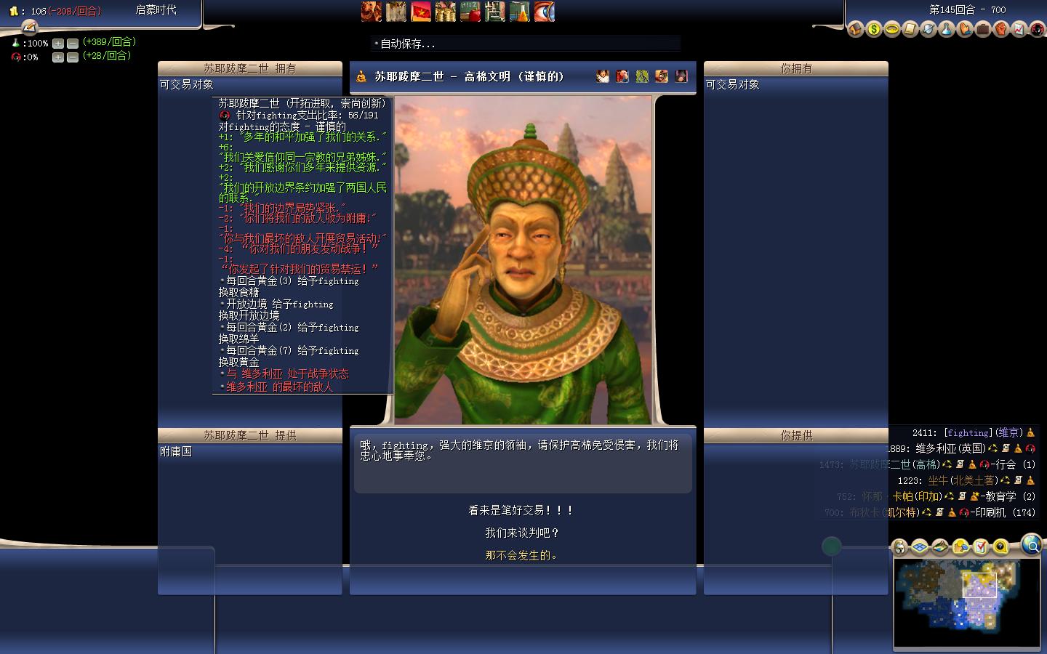Open the Foreign Advisor scroll icon
1047x654 pixels.
pyautogui.click(x=910, y=29)
